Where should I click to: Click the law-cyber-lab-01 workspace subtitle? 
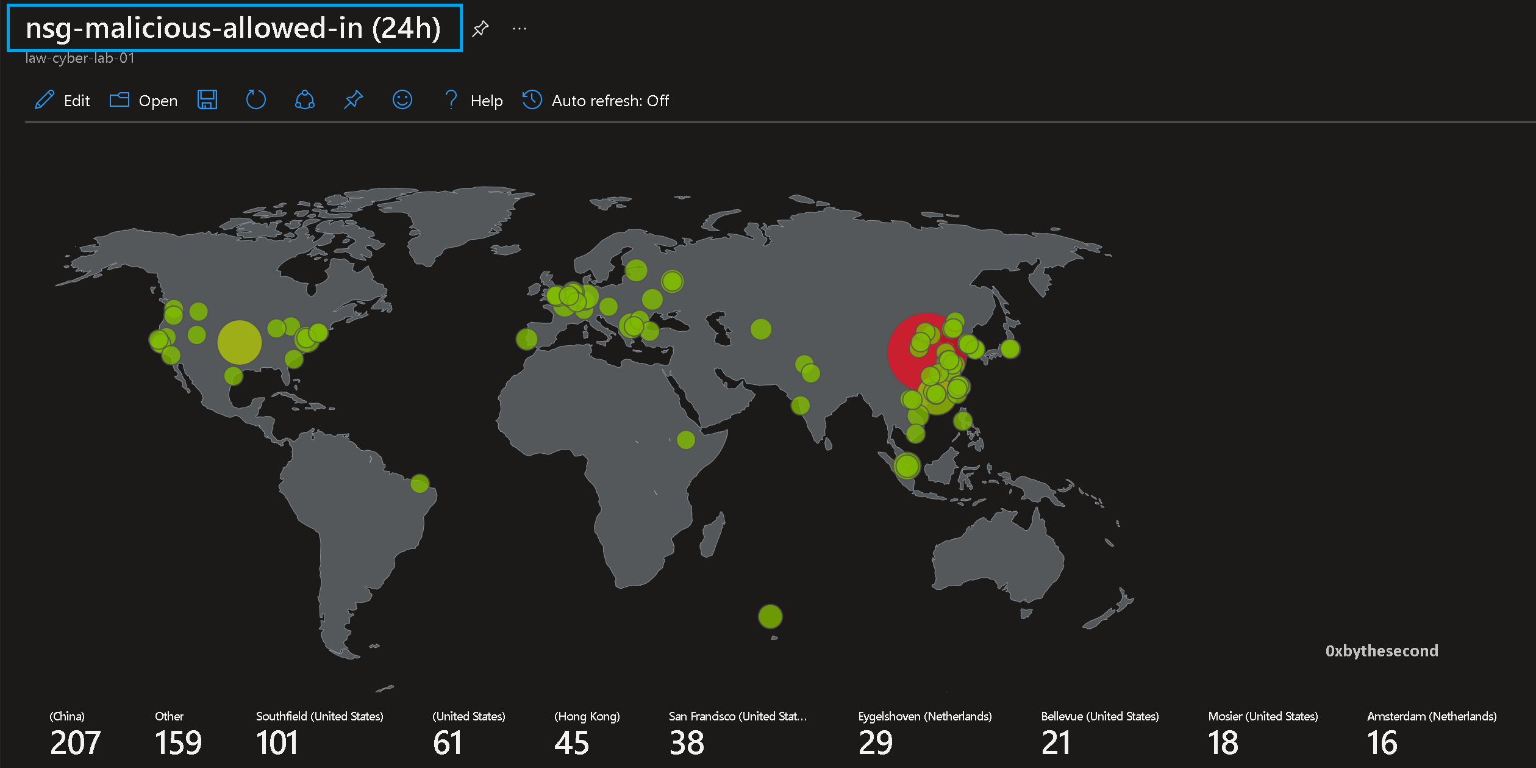tap(80, 59)
